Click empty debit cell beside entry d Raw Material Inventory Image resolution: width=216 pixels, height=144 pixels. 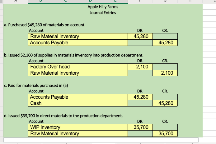(140, 133)
